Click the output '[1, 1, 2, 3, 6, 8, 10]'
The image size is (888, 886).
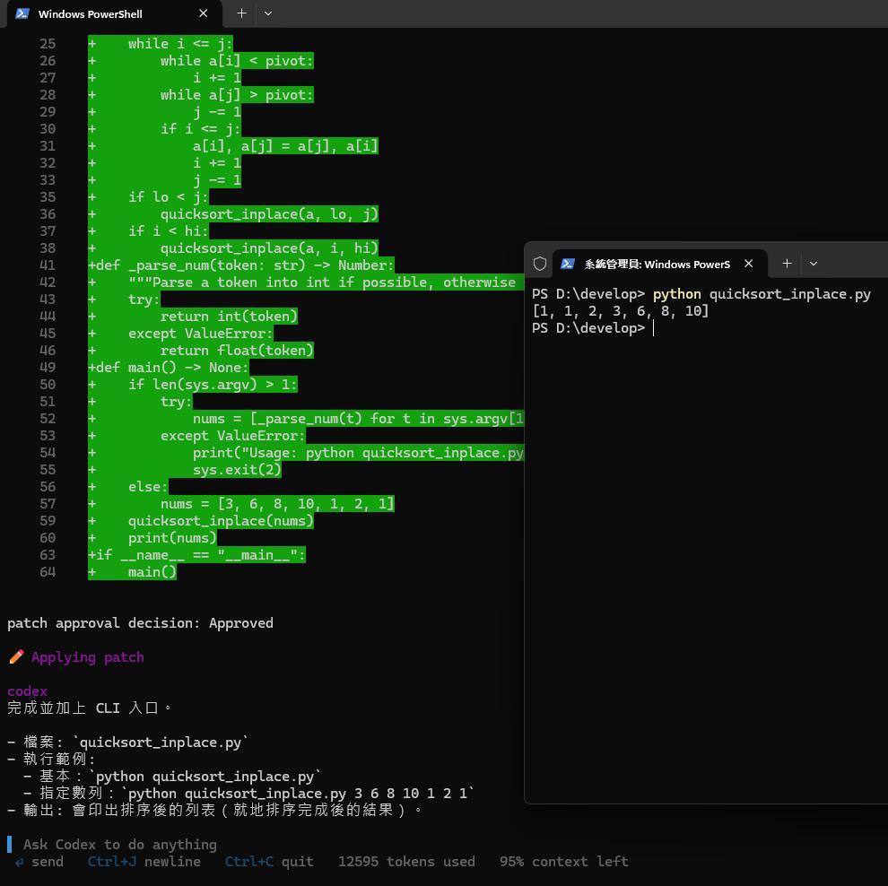pos(620,311)
